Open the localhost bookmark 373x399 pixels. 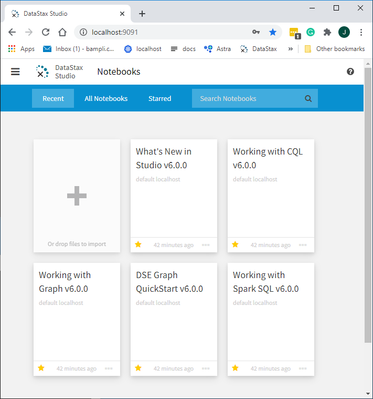click(143, 49)
